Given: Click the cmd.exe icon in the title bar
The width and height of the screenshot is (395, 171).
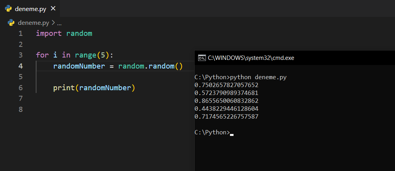Looking at the screenshot, I should point(201,58).
